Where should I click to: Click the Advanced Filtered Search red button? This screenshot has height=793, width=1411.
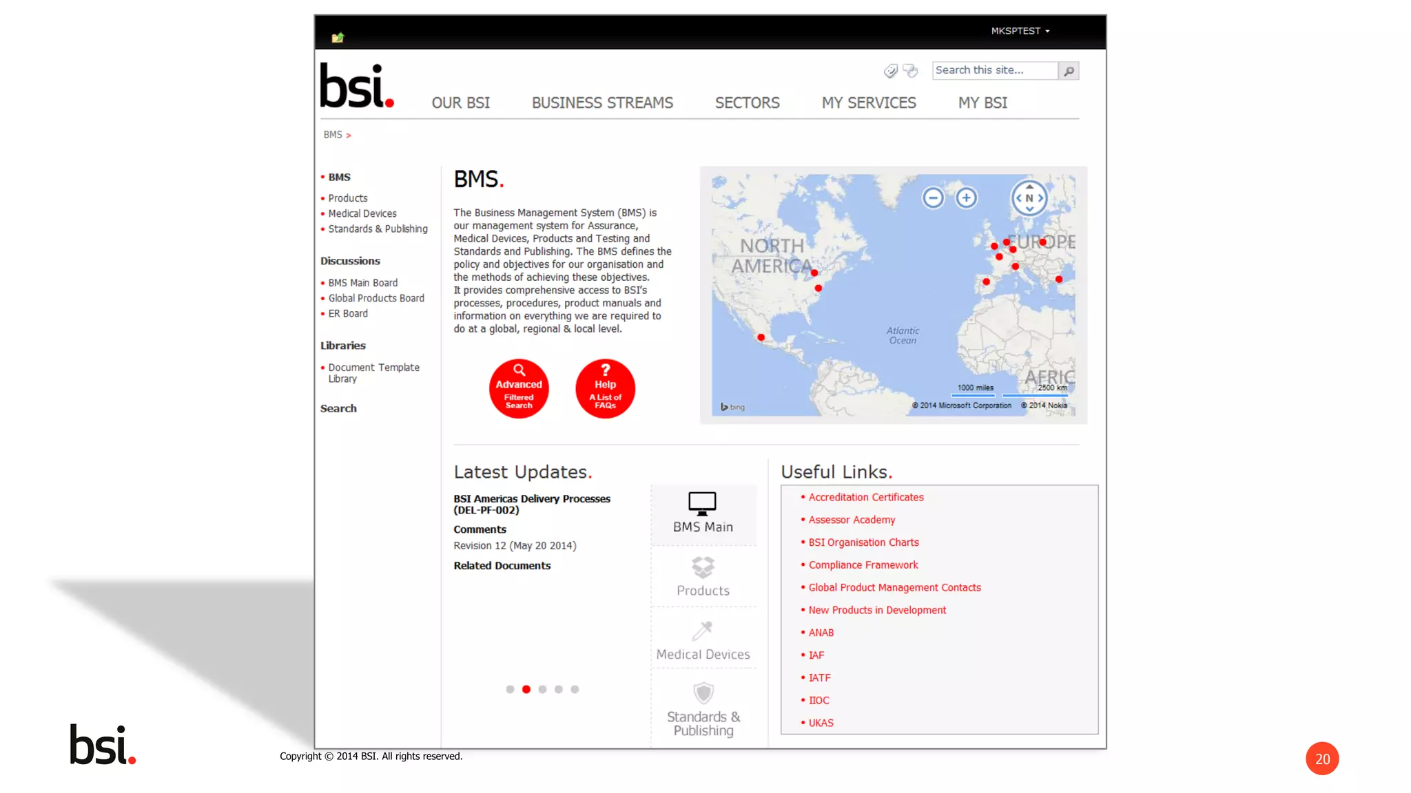coord(519,388)
